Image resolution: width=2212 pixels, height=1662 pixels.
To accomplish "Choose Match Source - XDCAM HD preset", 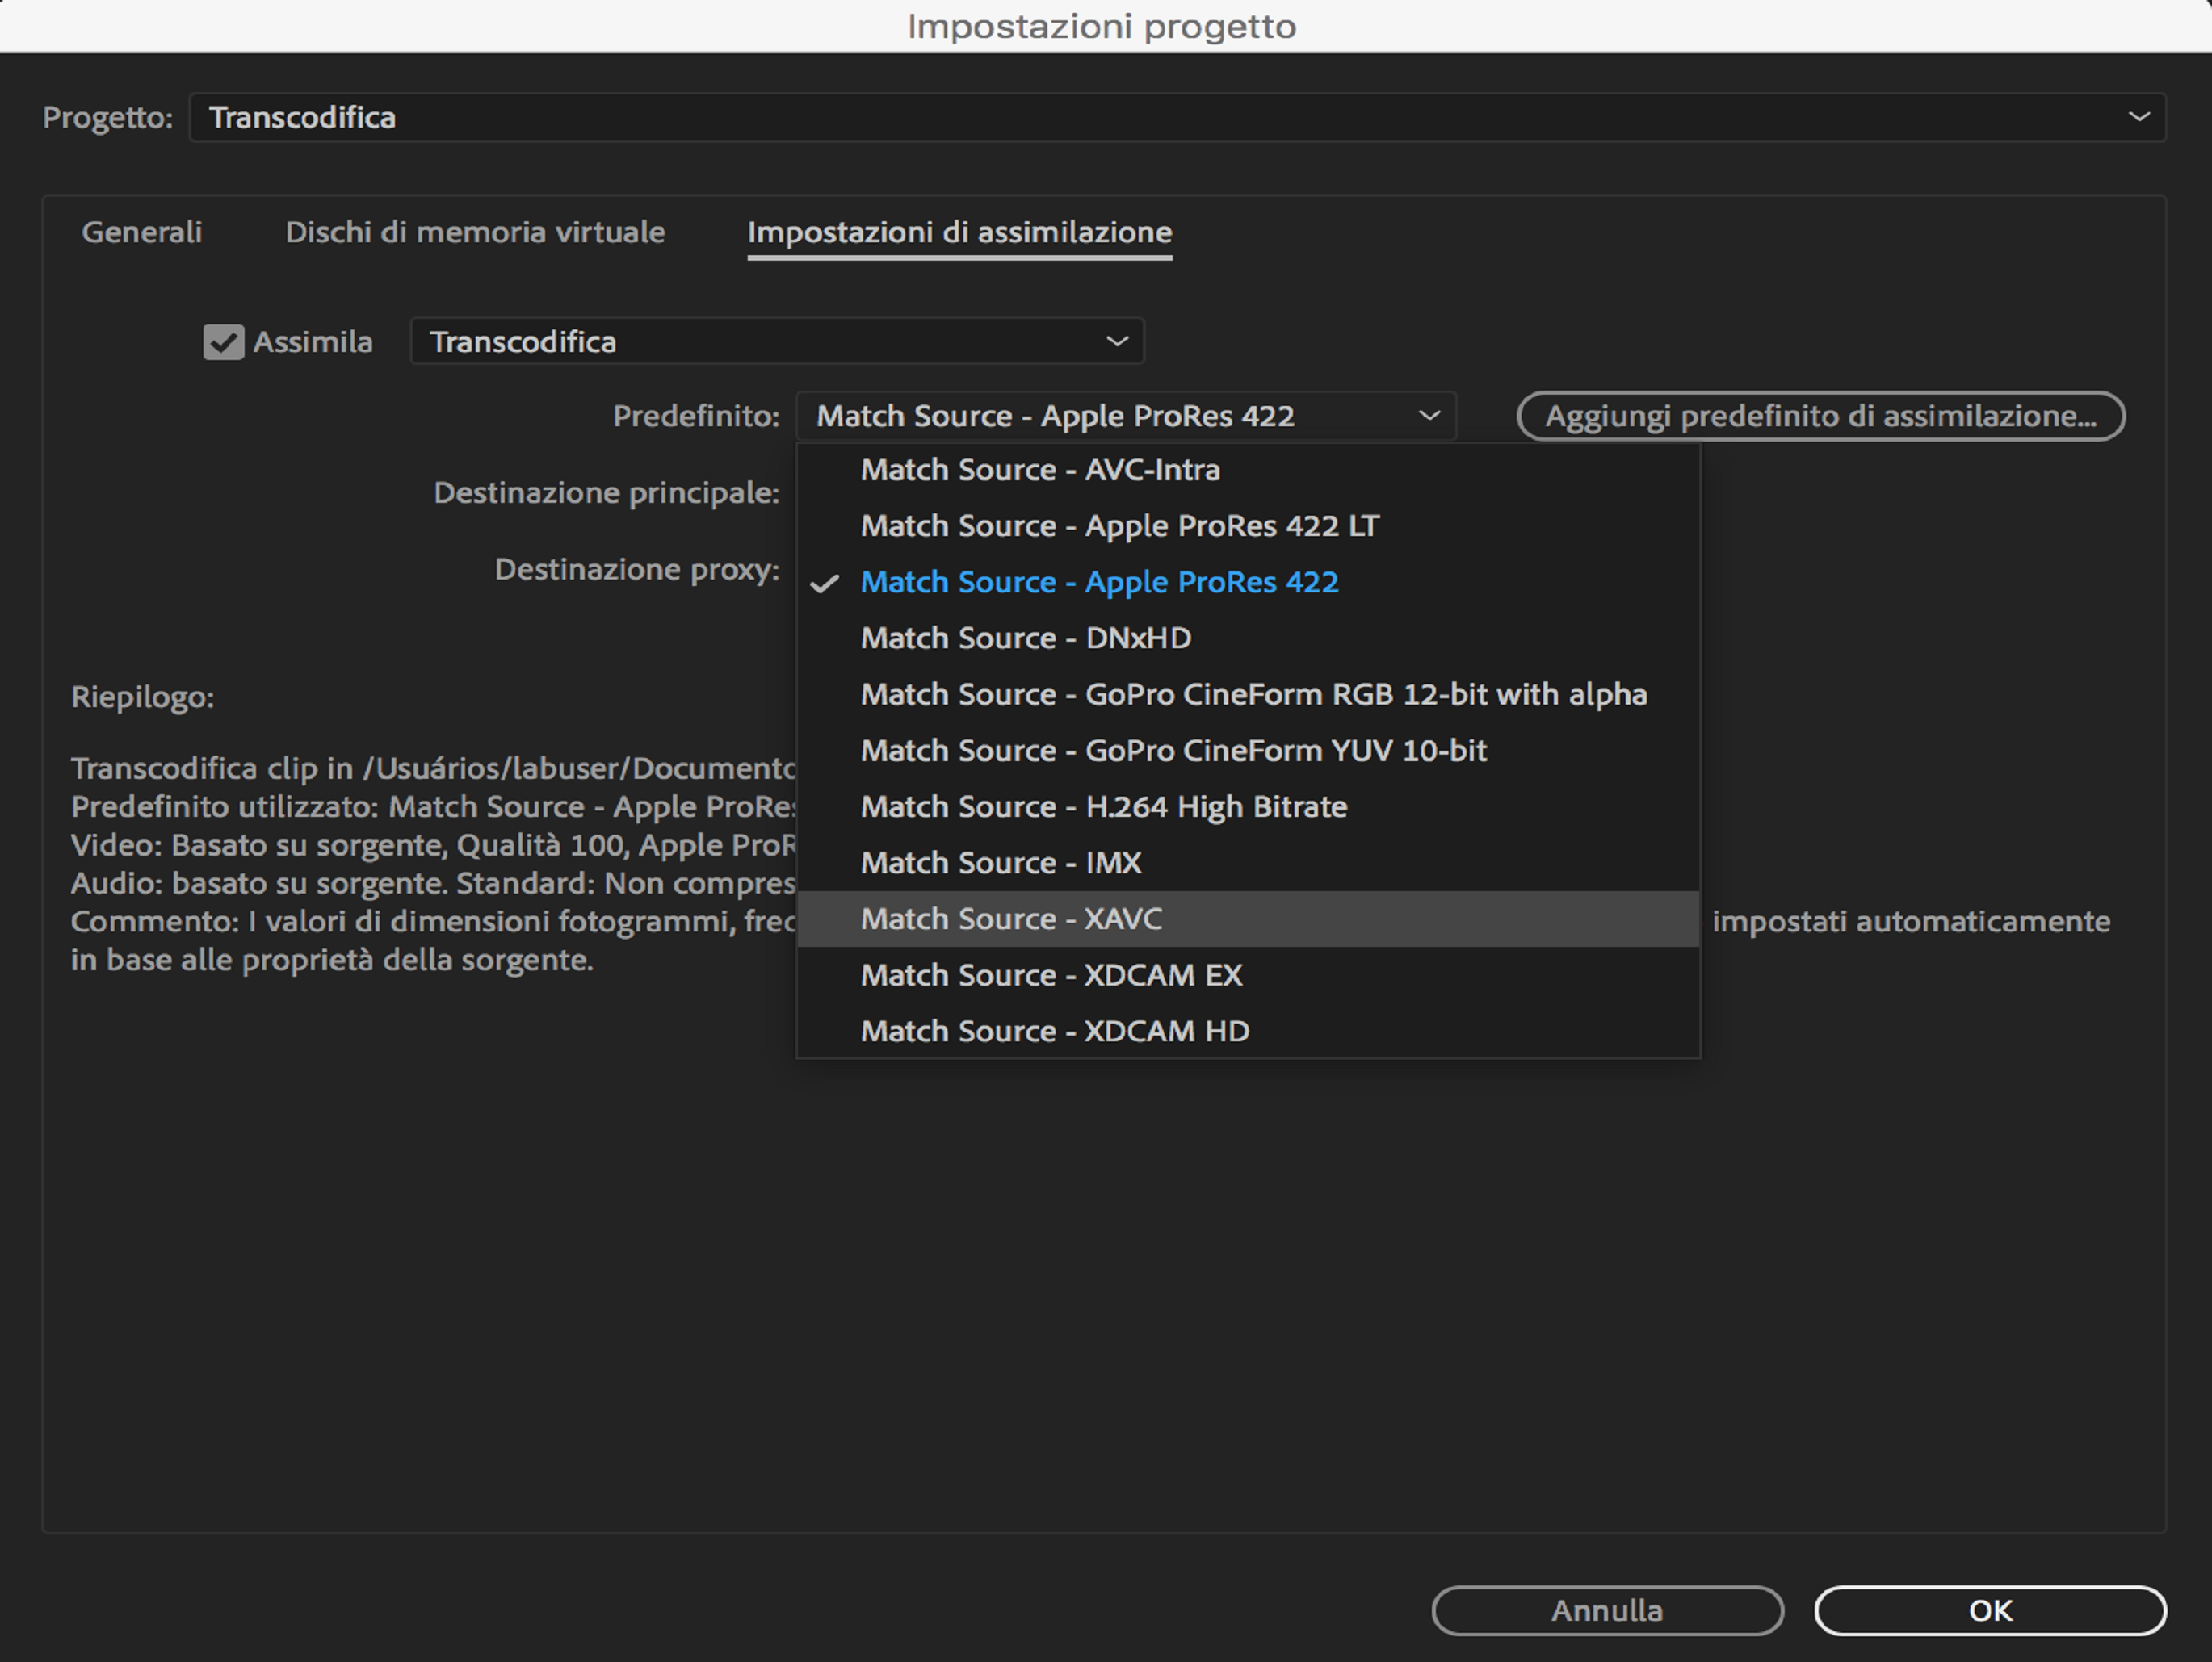I will point(1054,1031).
